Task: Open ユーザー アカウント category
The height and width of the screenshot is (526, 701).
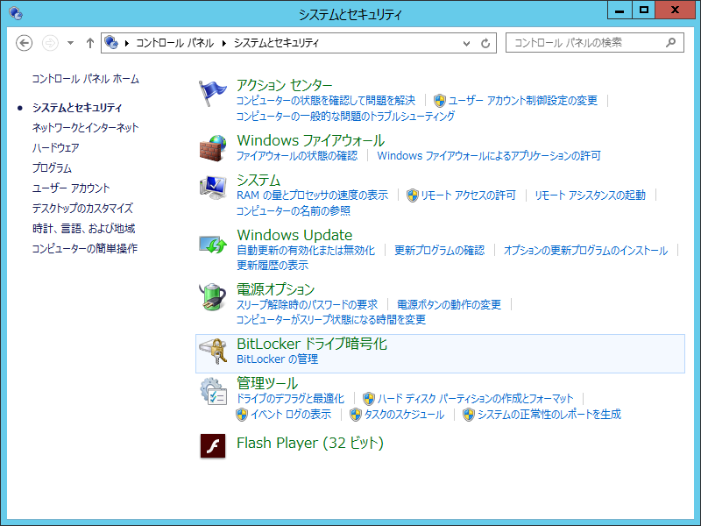Action: [x=71, y=188]
